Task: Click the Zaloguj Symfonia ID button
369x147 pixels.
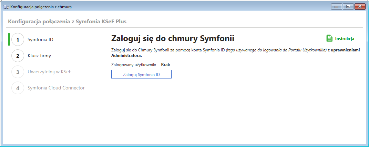Action: [x=141, y=74]
